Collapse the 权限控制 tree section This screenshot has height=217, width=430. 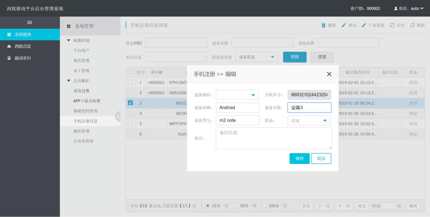pyautogui.click(x=69, y=41)
